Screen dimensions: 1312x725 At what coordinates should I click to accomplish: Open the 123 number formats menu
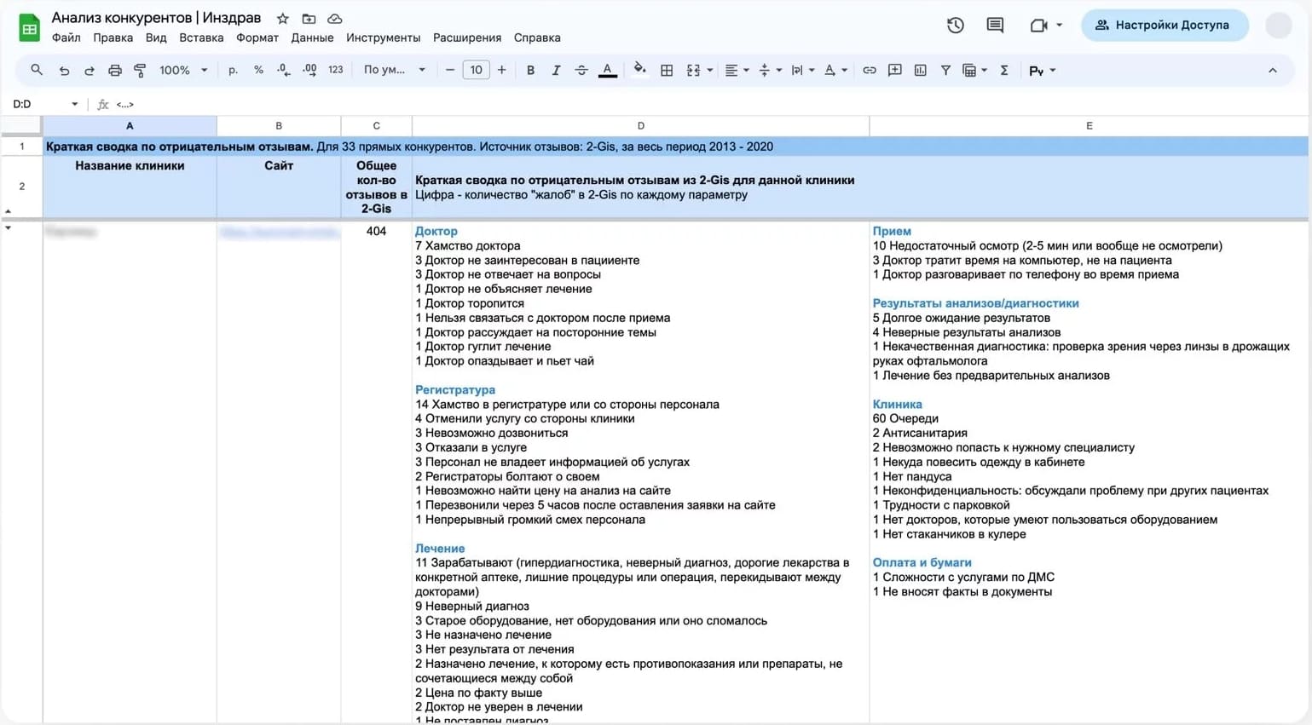336,70
